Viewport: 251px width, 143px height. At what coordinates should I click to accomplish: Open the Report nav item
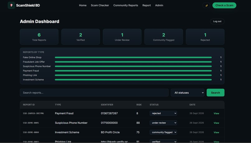click(x=146, y=5)
